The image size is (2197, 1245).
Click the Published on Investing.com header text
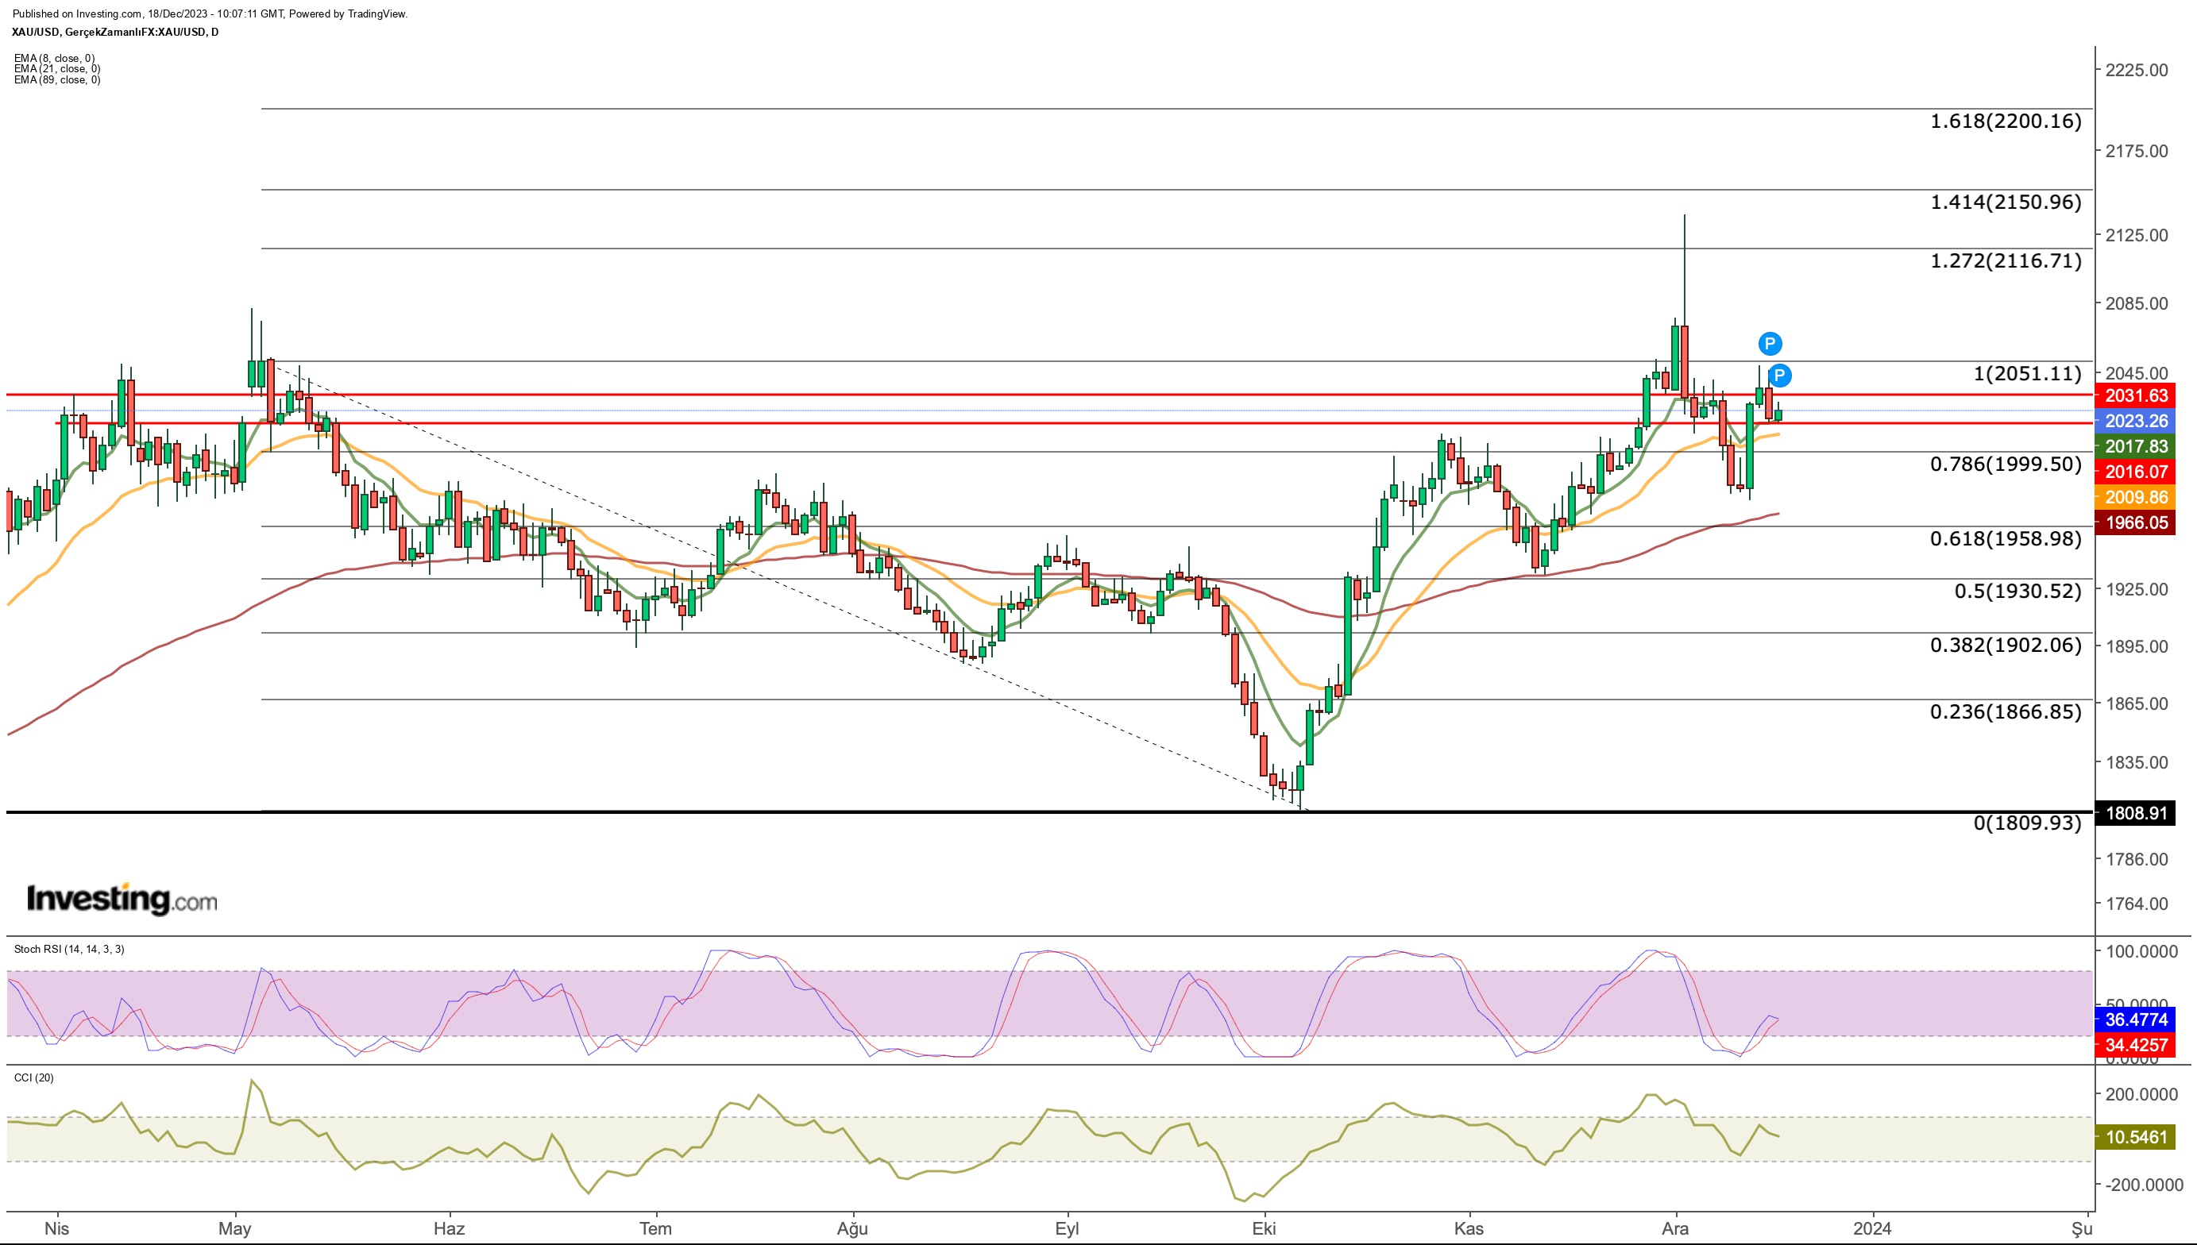click(210, 13)
